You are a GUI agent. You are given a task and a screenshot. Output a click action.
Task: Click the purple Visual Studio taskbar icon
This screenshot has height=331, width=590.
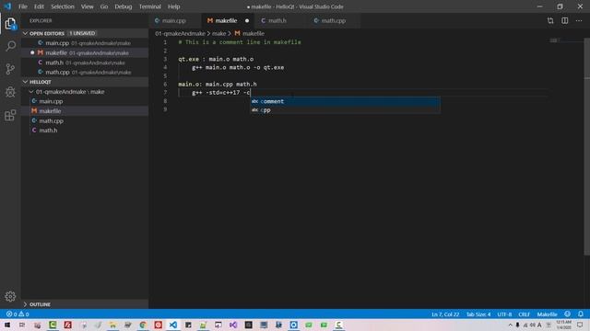tap(233, 325)
